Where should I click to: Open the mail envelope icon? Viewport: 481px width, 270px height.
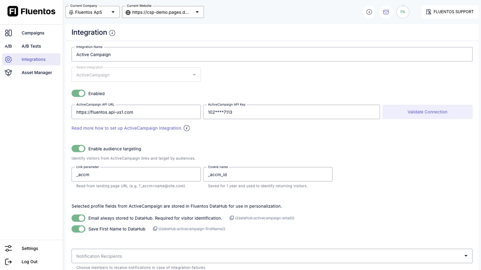click(386, 12)
